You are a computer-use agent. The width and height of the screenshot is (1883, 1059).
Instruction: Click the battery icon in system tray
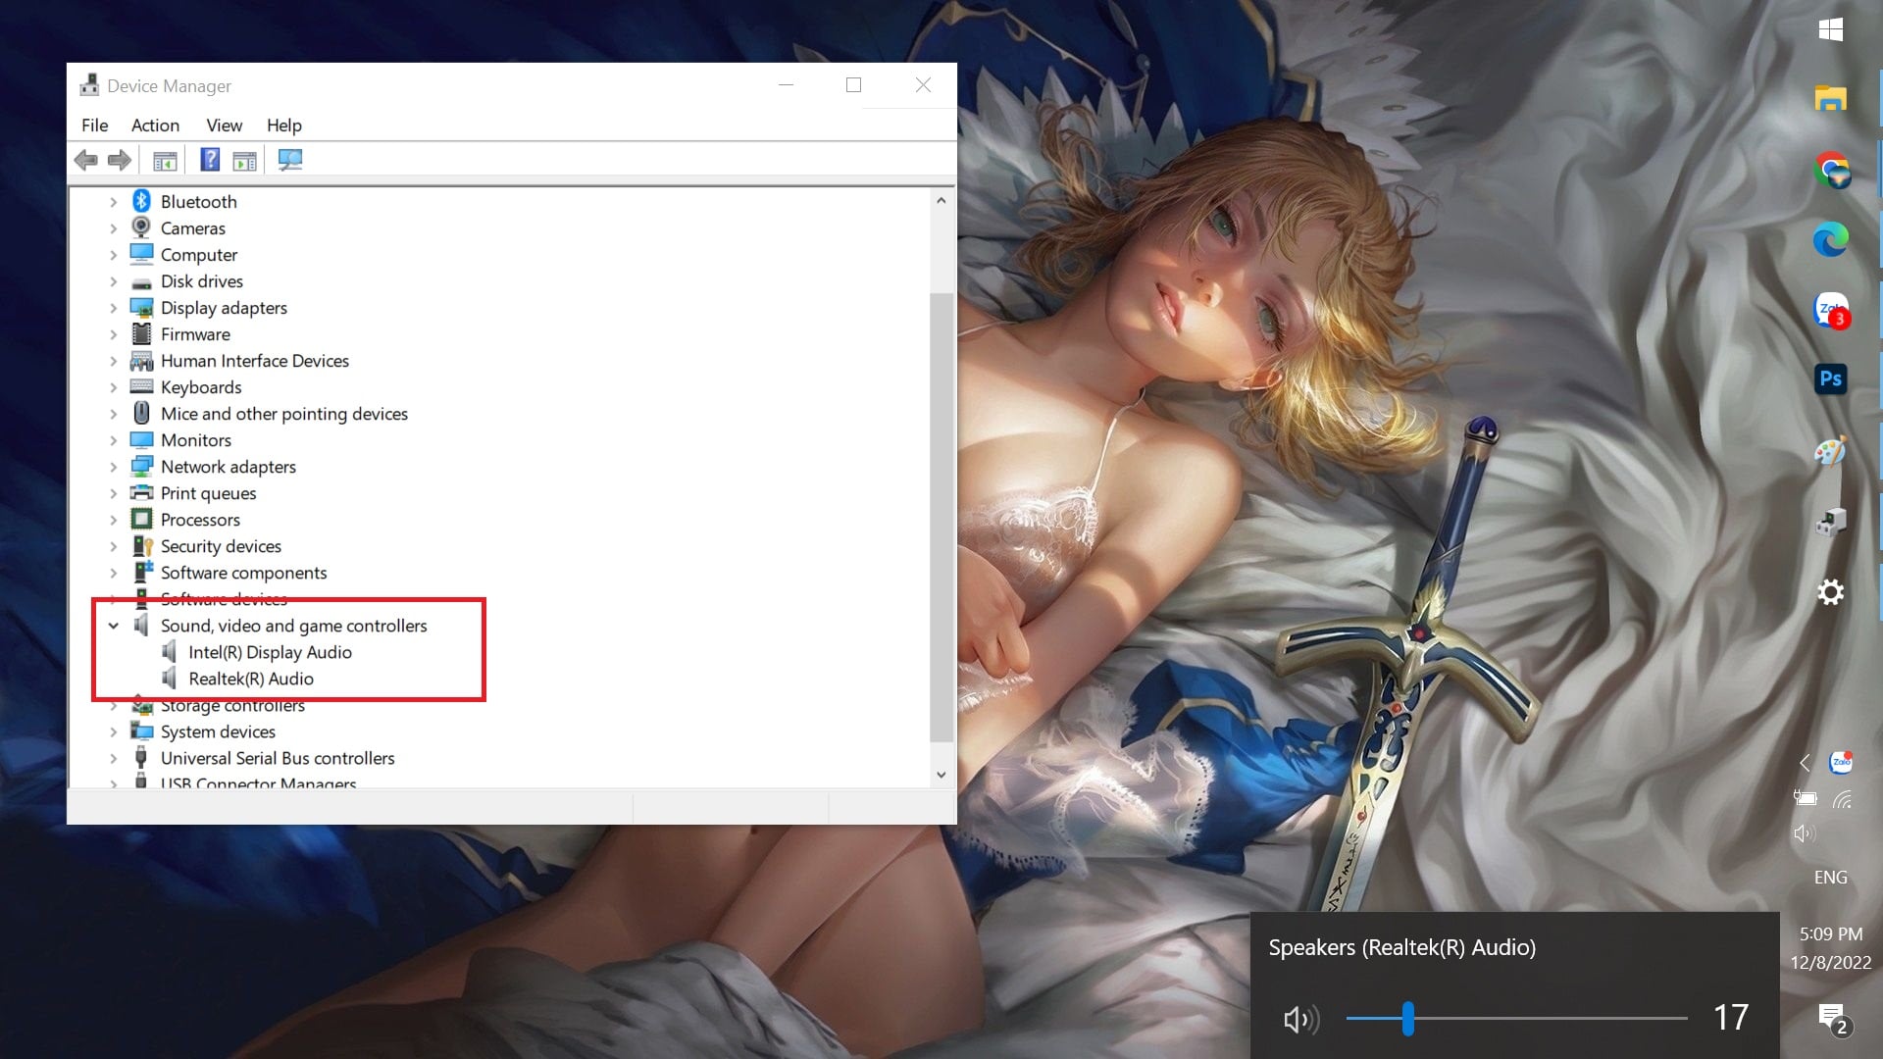point(1806,798)
